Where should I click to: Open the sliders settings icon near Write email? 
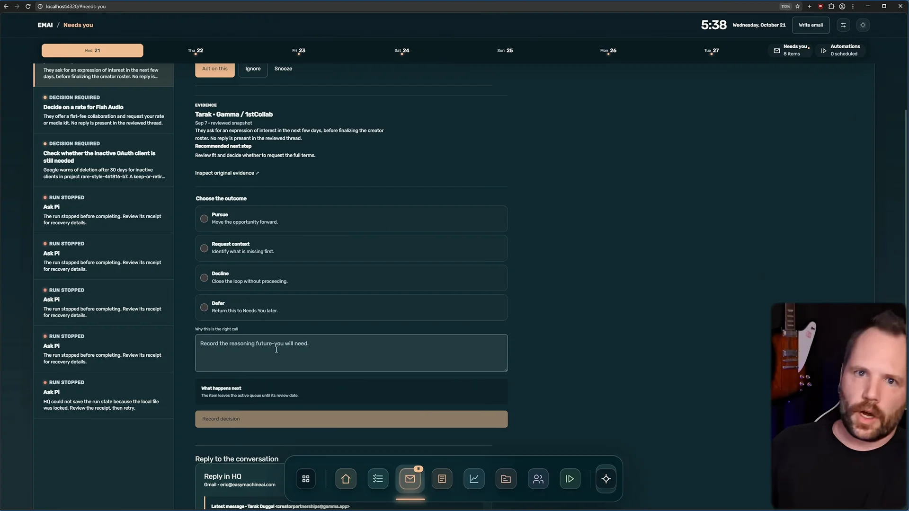pos(843,25)
